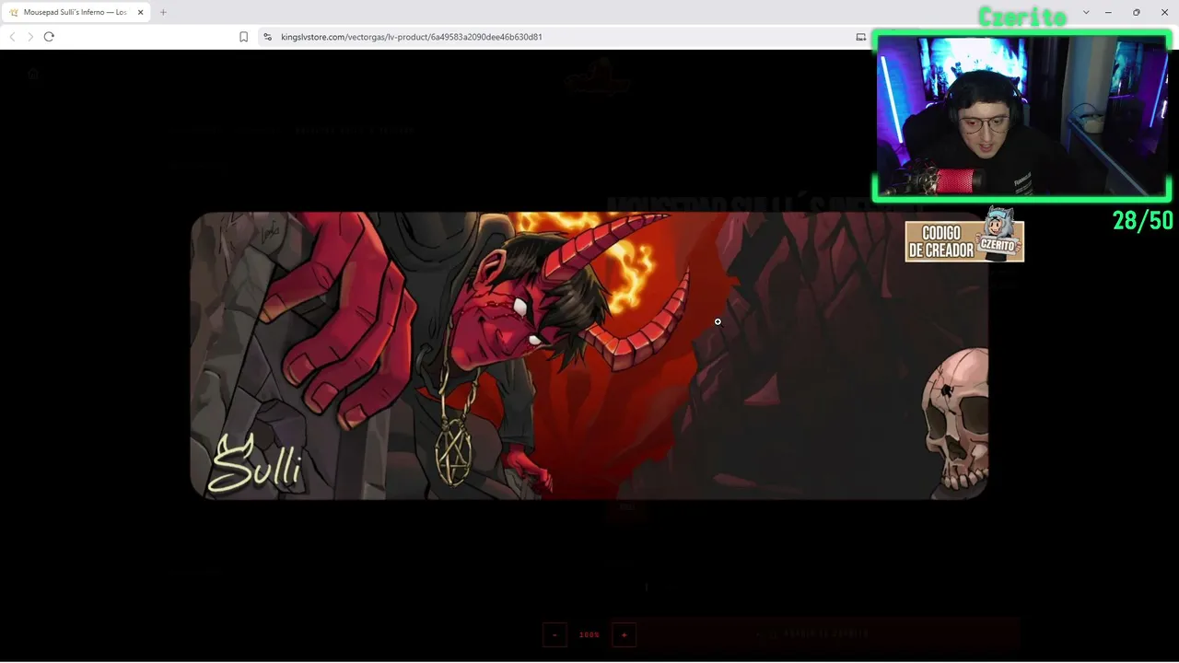Image resolution: width=1179 pixels, height=663 pixels.
Task: Minimize the browser window
Action: click(1108, 12)
